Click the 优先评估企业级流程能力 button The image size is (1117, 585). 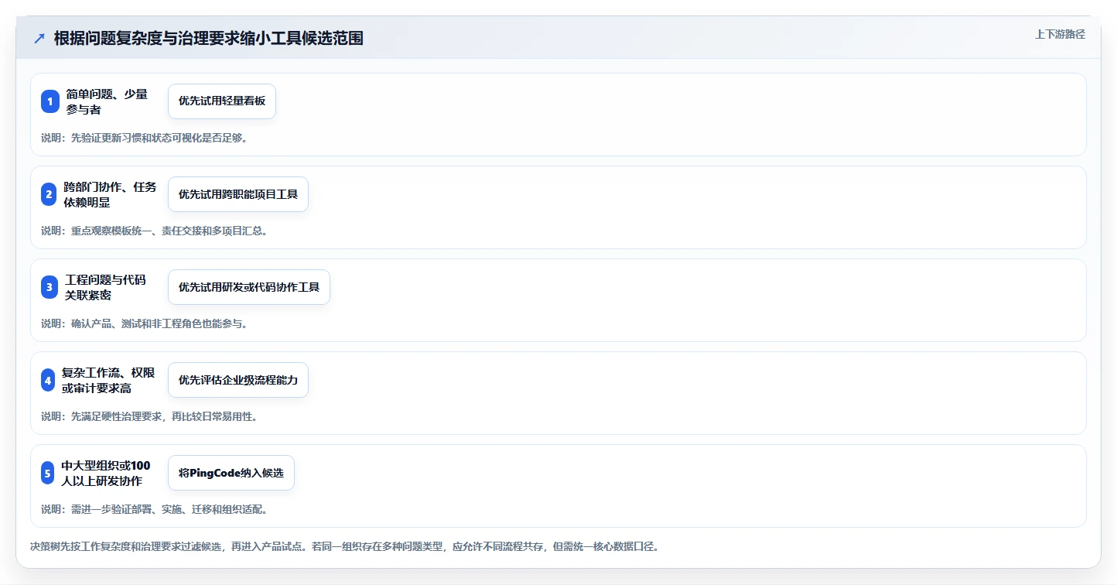coord(238,380)
